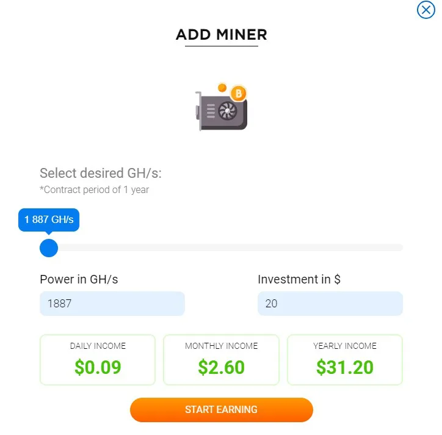Click the far right end of the slider track

click(400, 247)
